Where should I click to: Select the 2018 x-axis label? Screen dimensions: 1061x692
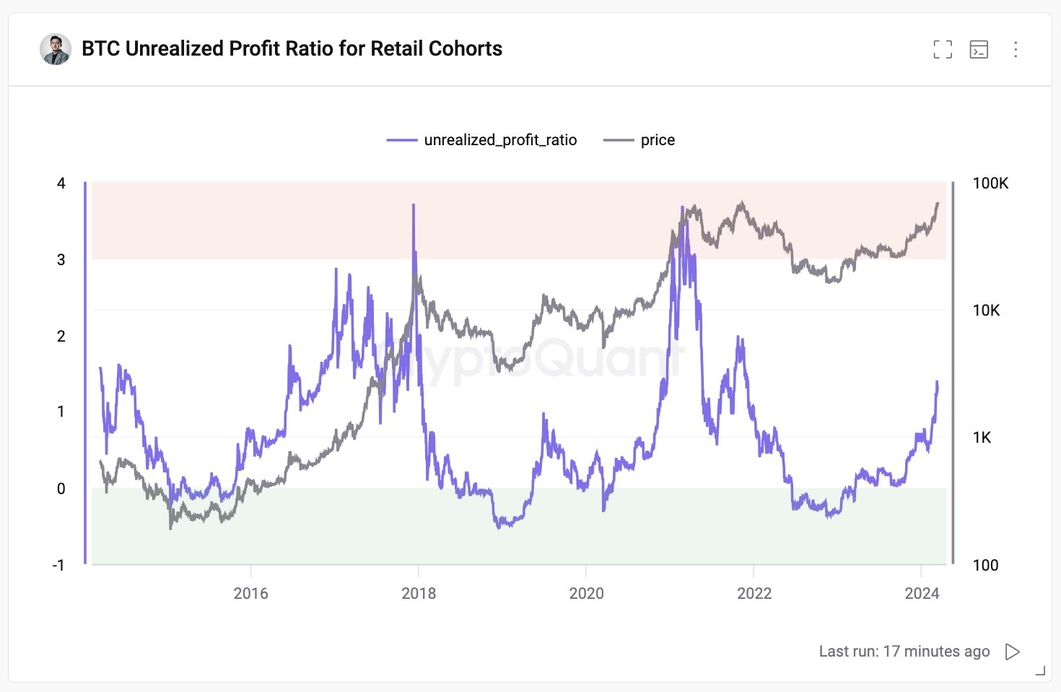(419, 594)
